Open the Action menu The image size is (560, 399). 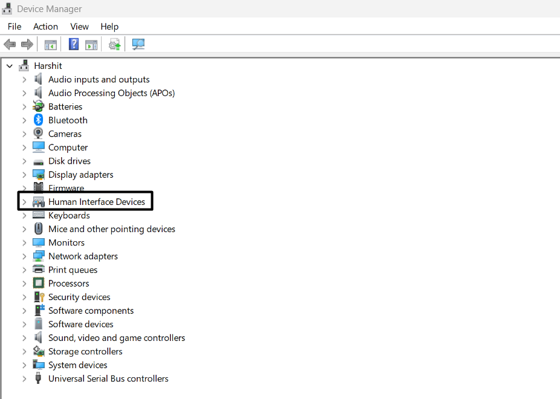(x=45, y=27)
